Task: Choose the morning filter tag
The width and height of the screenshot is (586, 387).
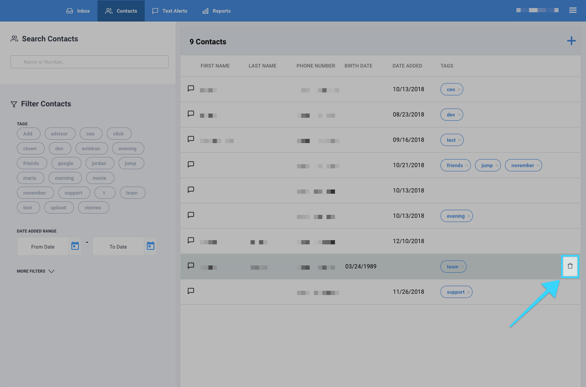Action: pos(65,178)
